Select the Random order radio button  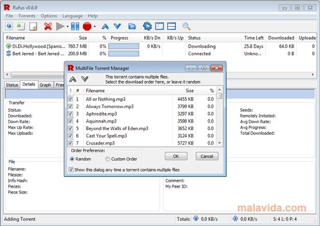click(72, 159)
